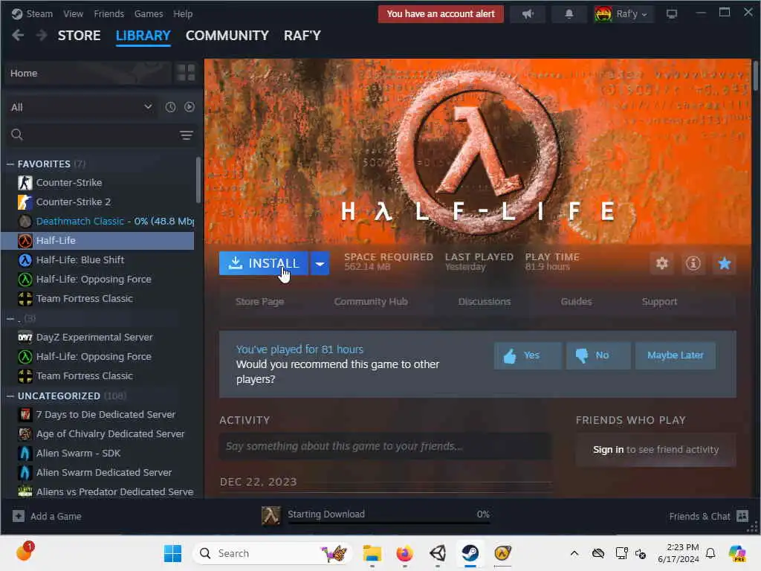
Task: Click the activity comment text box
Action: [386, 446]
